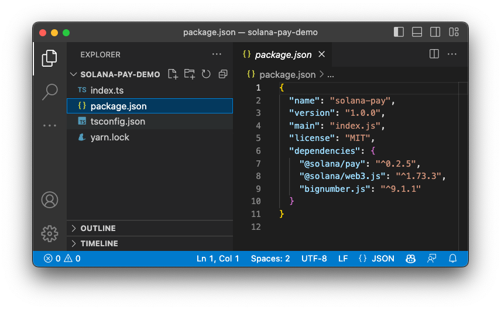Open tsconfig.json in the file tree

(x=149, y=122)
